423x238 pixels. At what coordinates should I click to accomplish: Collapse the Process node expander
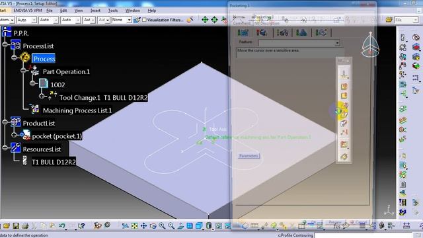(15, 58)
